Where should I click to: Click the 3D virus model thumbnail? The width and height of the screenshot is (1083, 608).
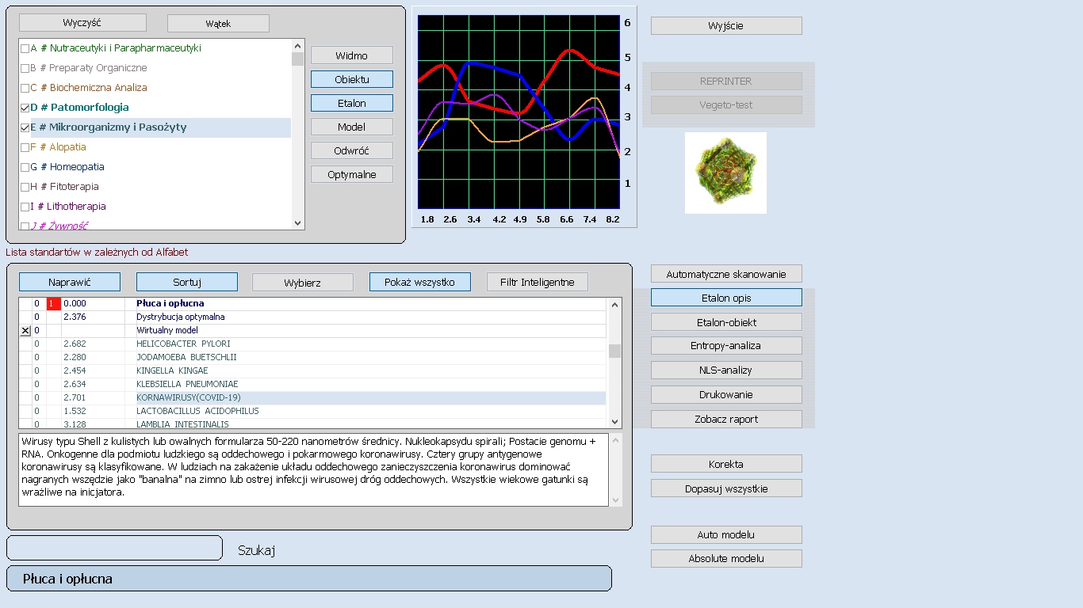tap(725, 173)
